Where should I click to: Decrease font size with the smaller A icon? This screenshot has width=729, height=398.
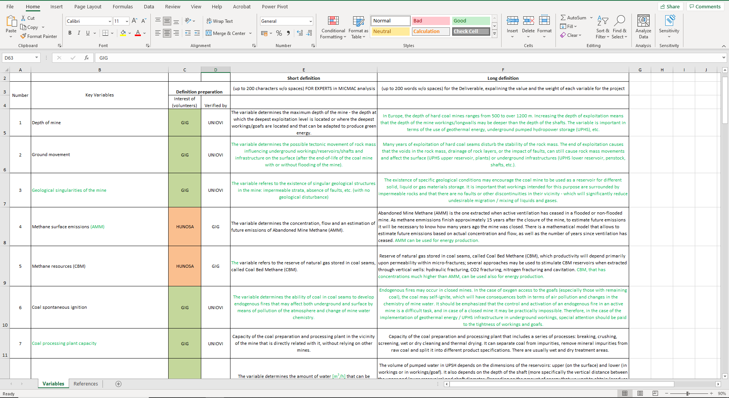[144, 21]
